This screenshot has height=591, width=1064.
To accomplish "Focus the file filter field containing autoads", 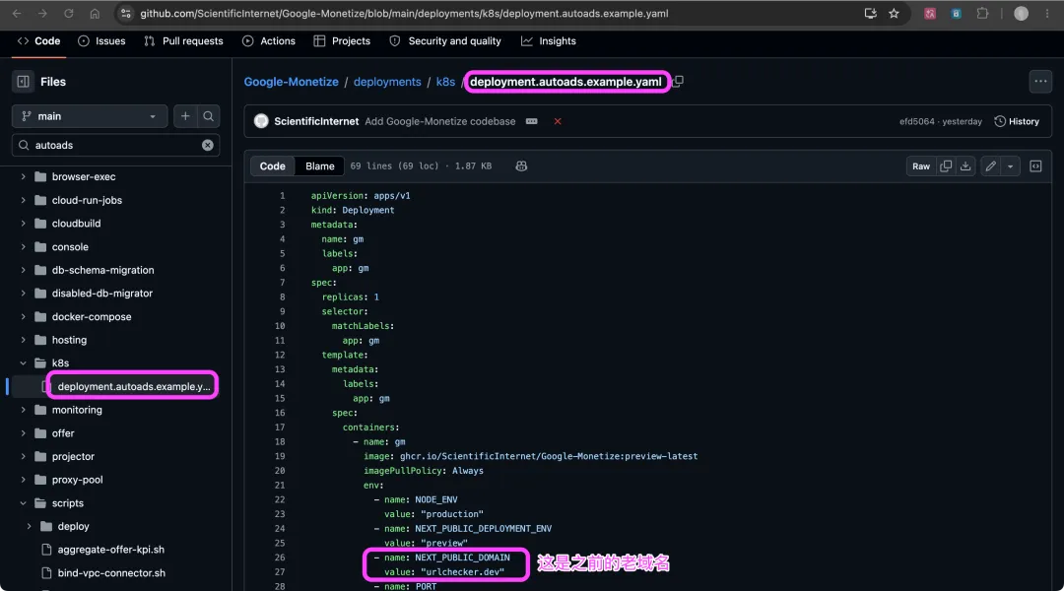I will point(115,145).
